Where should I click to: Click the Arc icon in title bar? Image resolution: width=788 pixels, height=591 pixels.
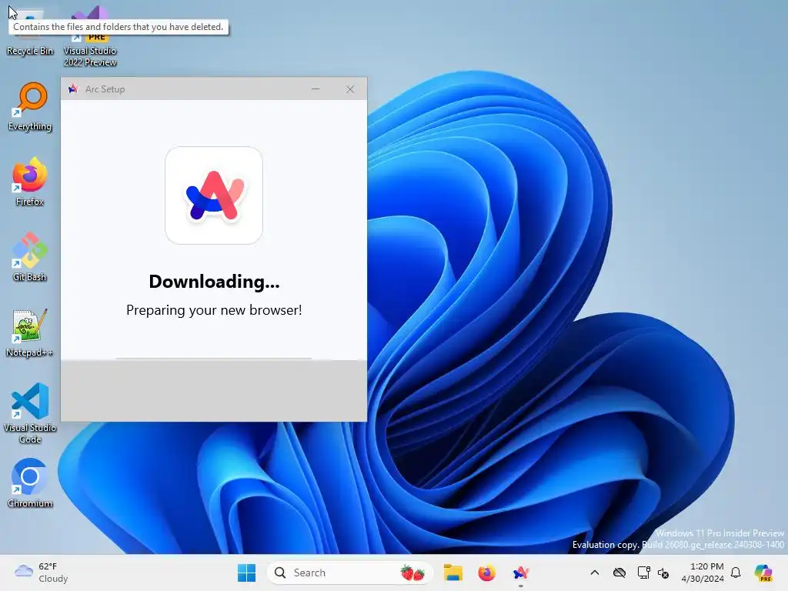(x=73, y=89)
